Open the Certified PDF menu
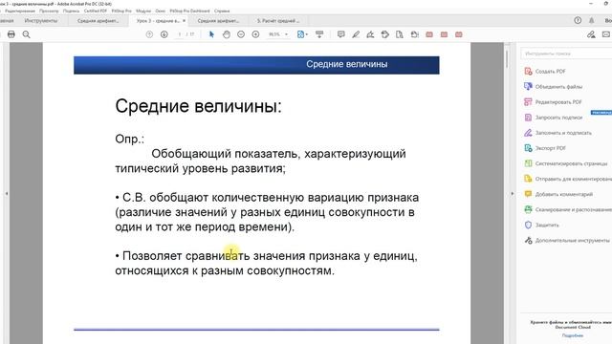 pyautogui.click(x=96, y=11)
